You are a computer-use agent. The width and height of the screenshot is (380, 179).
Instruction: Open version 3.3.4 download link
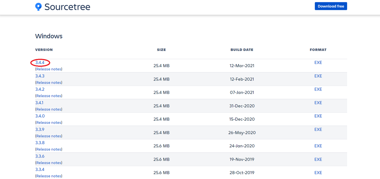[x=40, y=169]
